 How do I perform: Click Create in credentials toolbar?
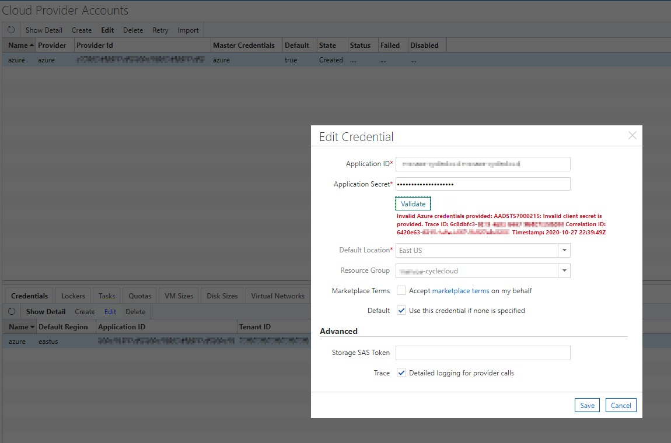point(85,312)
